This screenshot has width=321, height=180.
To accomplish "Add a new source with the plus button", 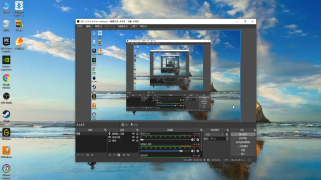I will 110,155.
